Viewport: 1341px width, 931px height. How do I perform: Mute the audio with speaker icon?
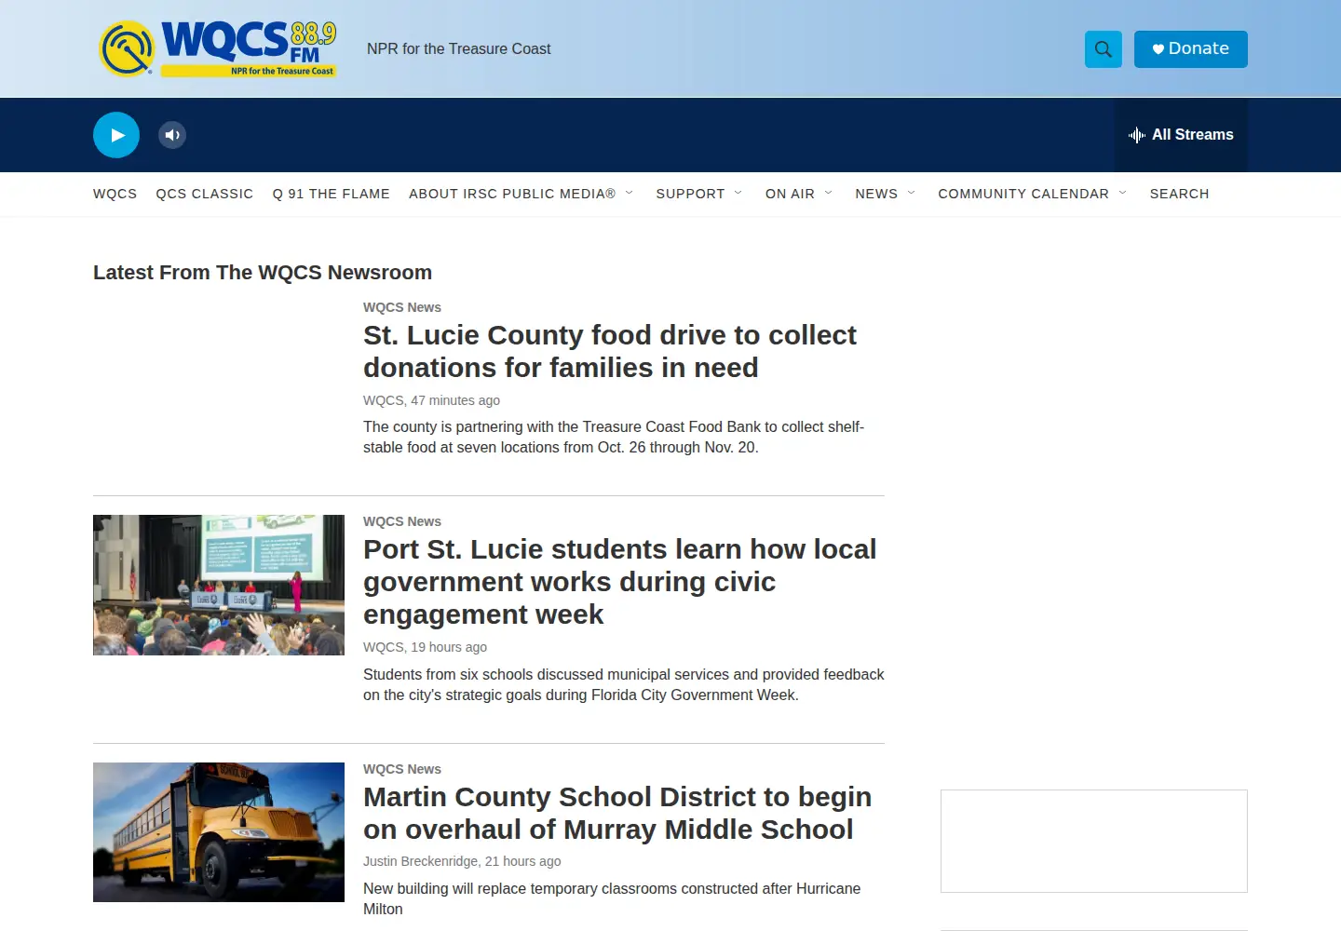click(x=172, y=135)
